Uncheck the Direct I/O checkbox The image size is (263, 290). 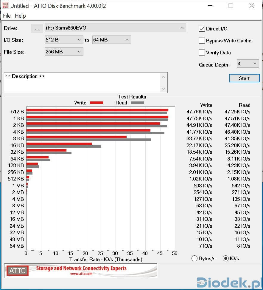[x=202, y=29]
